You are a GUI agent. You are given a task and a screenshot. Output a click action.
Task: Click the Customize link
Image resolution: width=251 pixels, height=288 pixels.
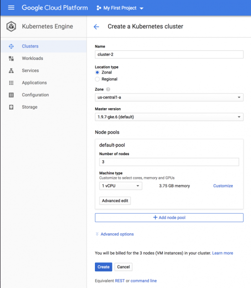coord(223,186)
